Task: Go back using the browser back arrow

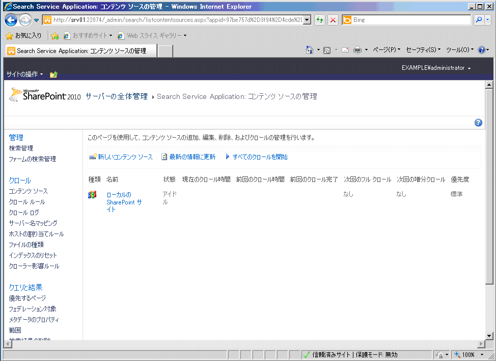Action: point(11,20)
